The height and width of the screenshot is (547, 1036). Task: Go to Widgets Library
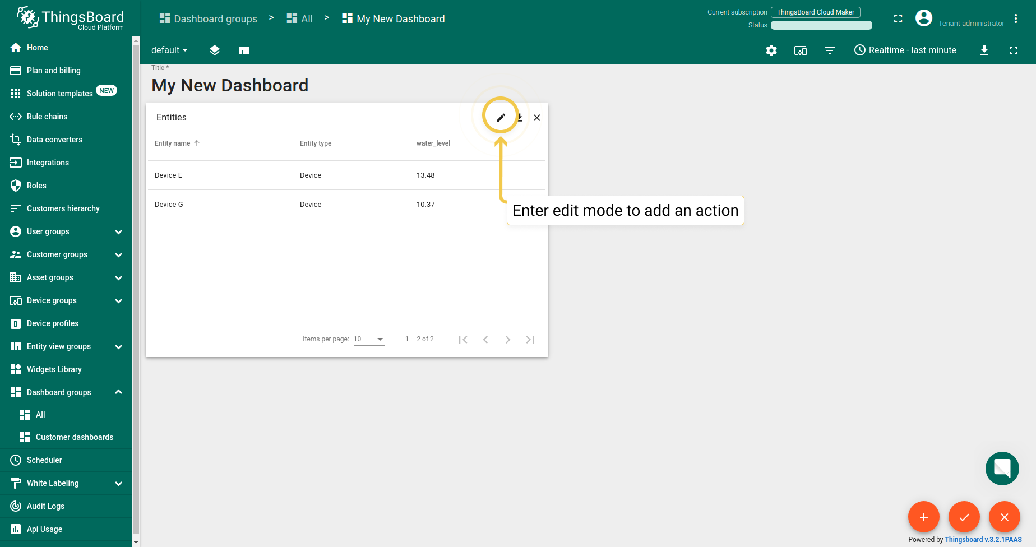(54, 369)
